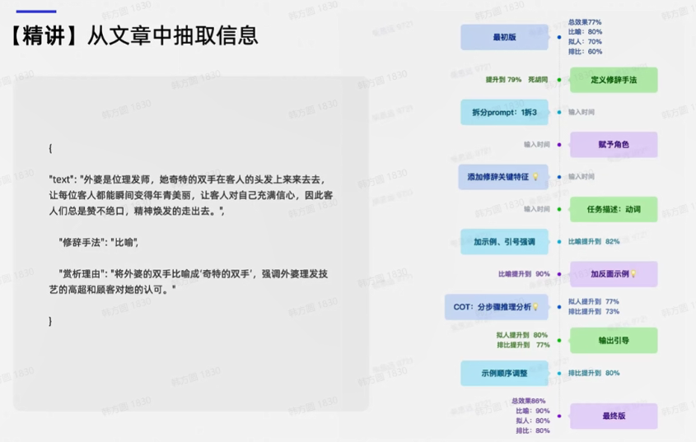696x442 pixels.
Task: Click the slide title 【精讲】从文章中抽取信息
Action: click(133, 36)
